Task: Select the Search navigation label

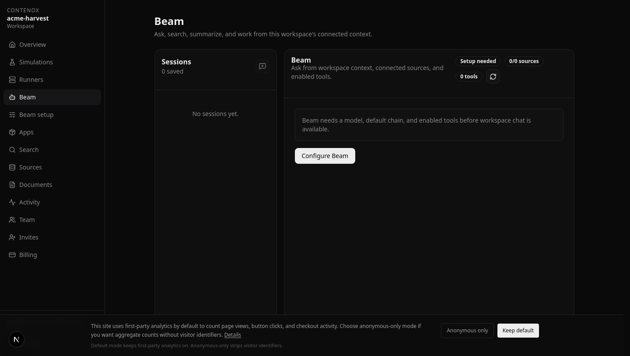Action: (29, 150)
